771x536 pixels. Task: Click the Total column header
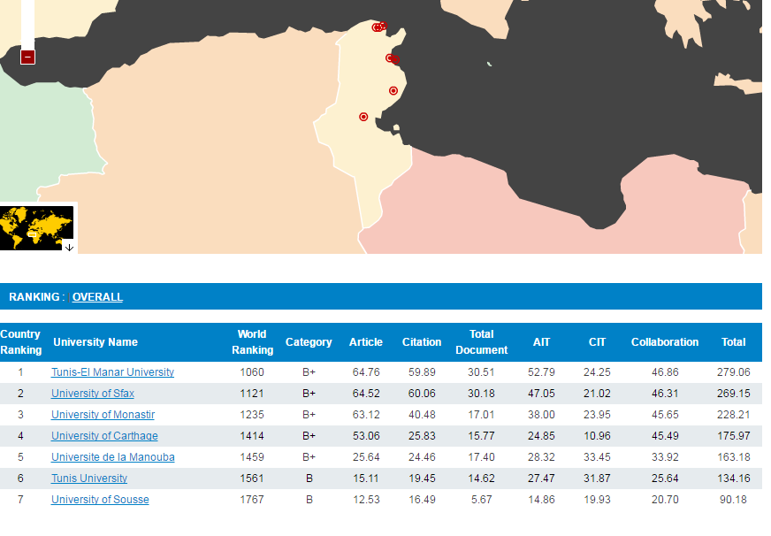coord(733,342)
